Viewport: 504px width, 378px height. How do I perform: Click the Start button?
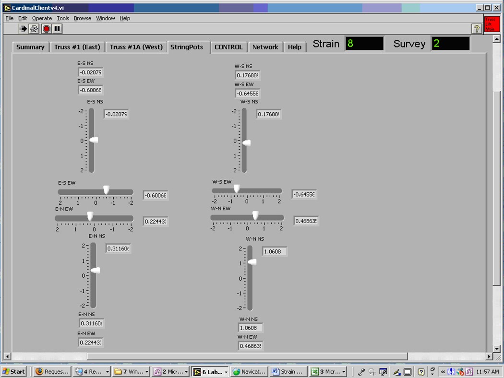click(x=14, y=371)
